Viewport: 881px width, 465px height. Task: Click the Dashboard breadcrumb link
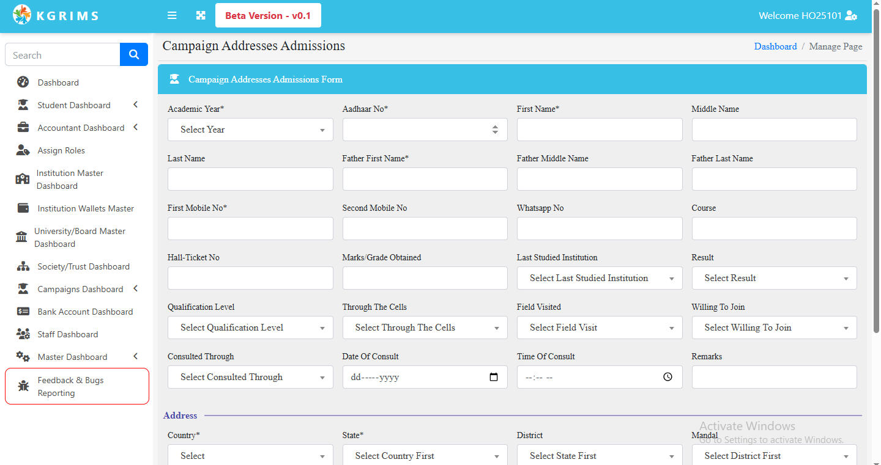(775, 46)
